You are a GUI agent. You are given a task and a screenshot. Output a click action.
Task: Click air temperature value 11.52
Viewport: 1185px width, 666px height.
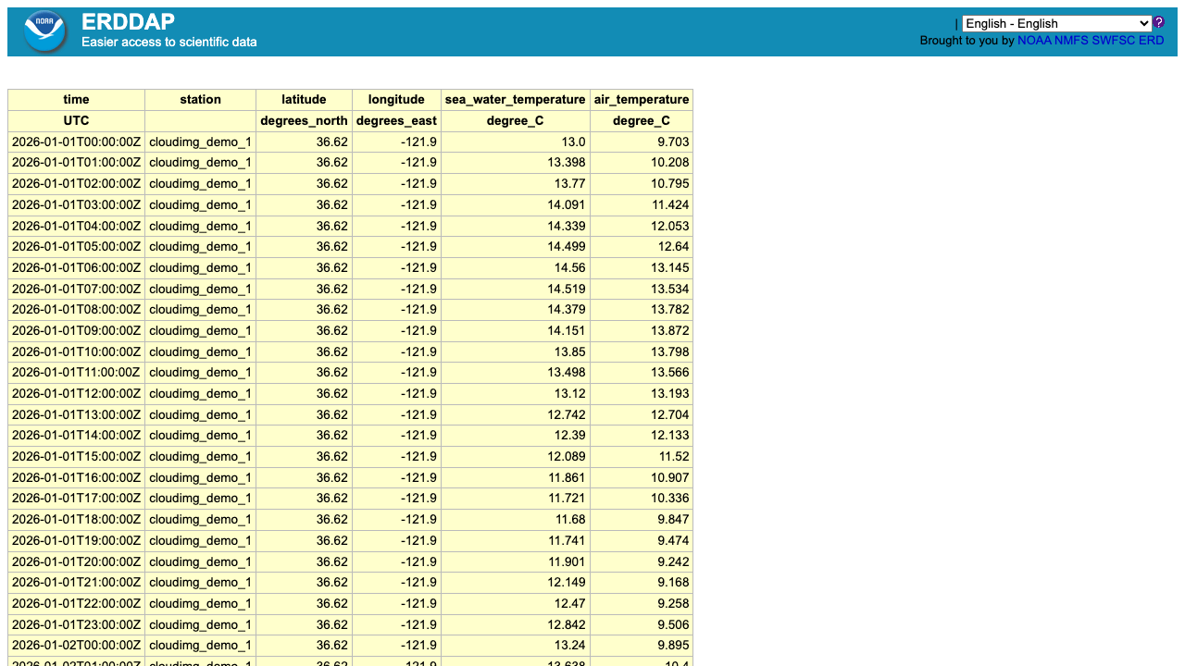(642, 457)
